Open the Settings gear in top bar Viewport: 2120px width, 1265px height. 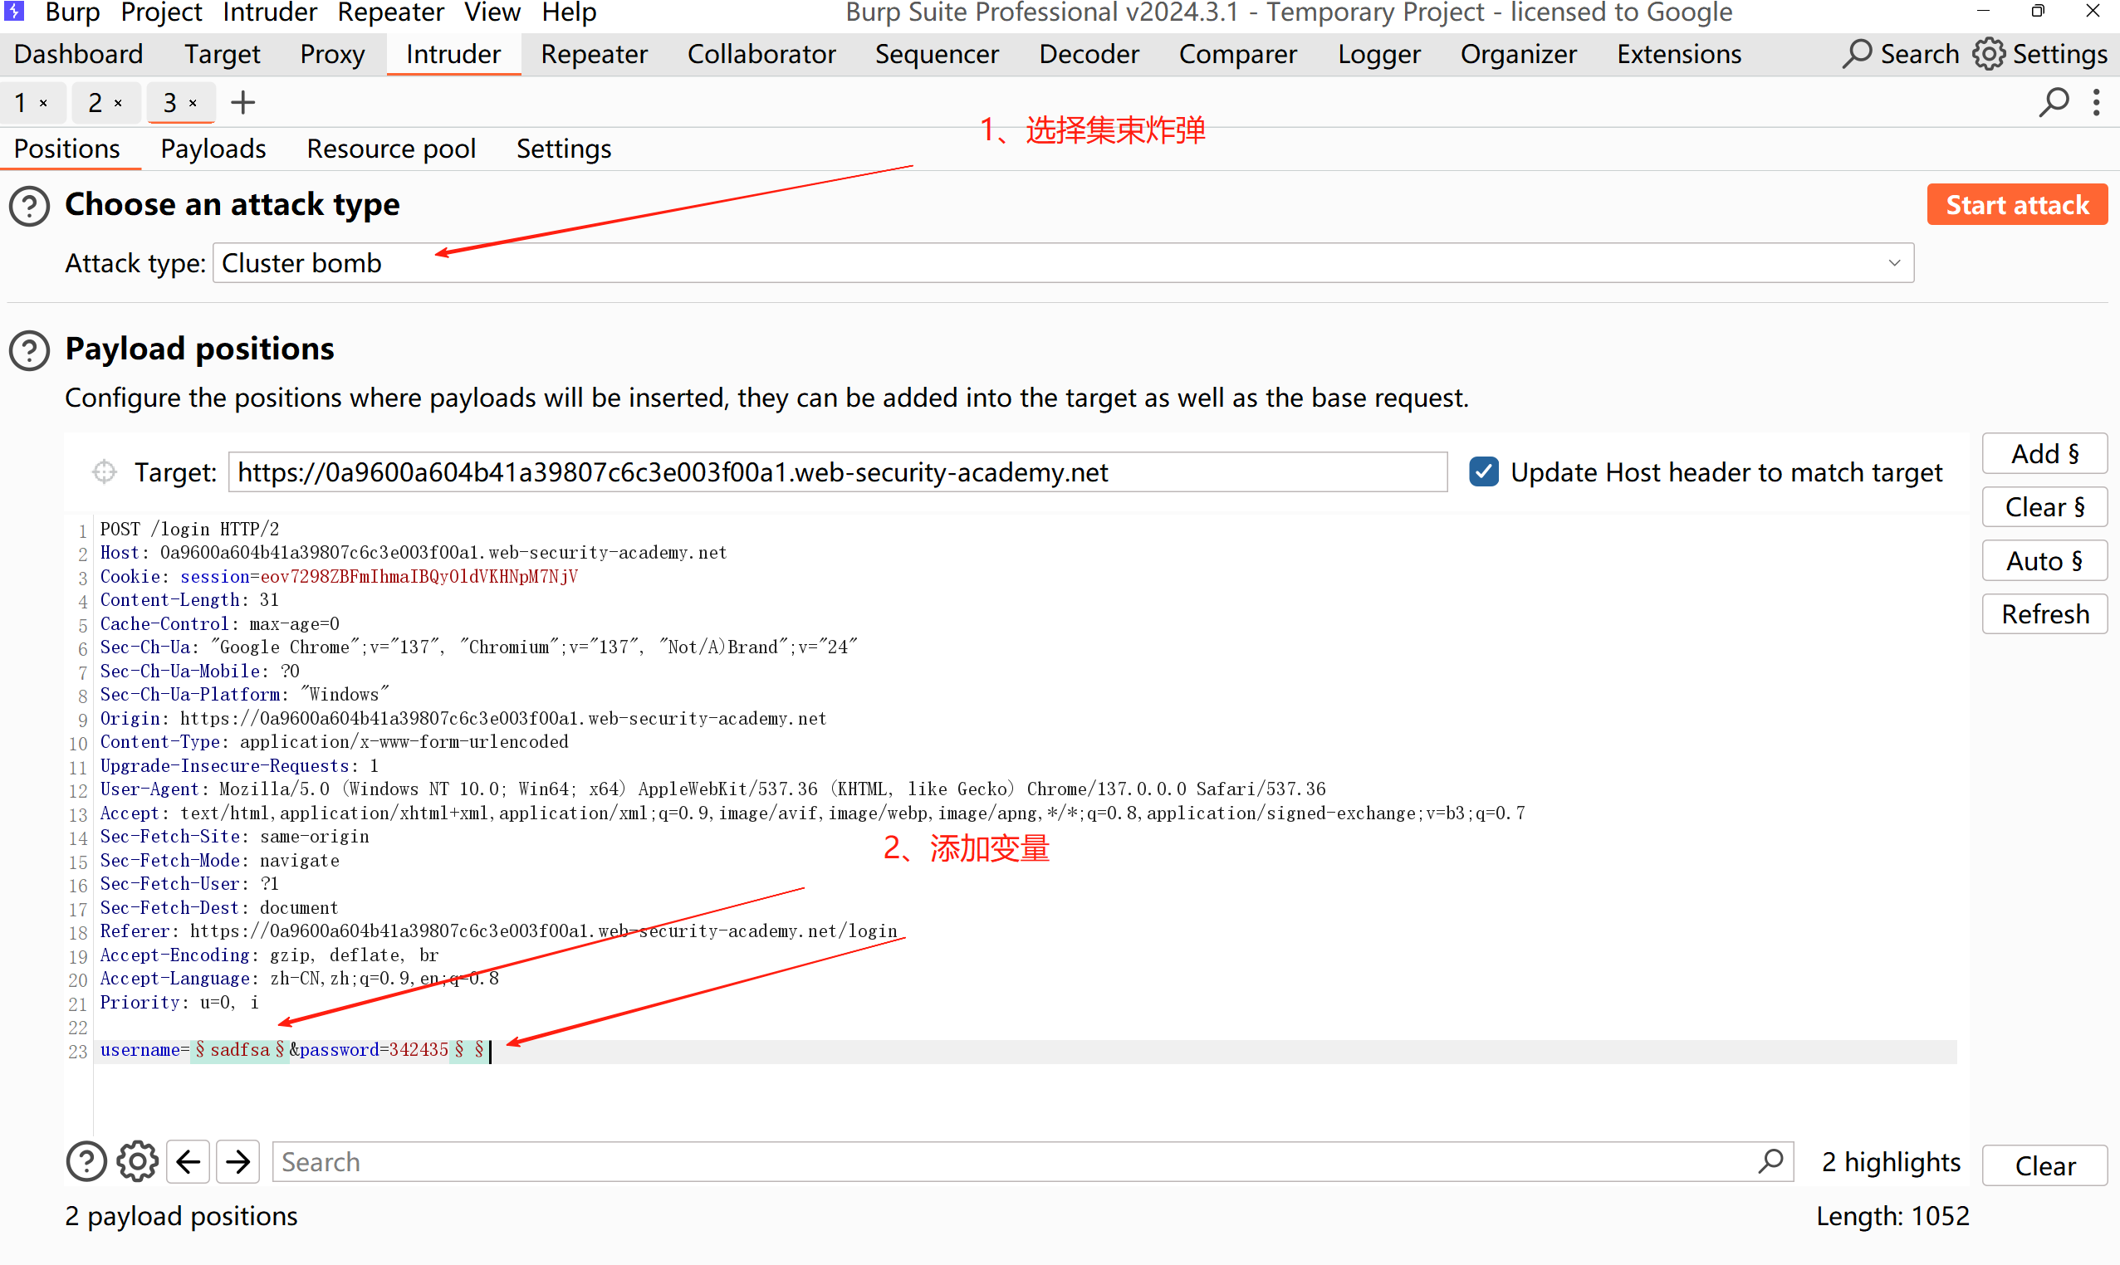coord(1988,54)
